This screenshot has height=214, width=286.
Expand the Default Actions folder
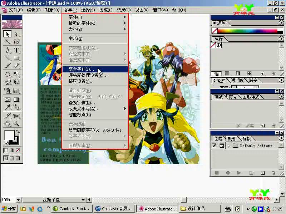(229, 146)
